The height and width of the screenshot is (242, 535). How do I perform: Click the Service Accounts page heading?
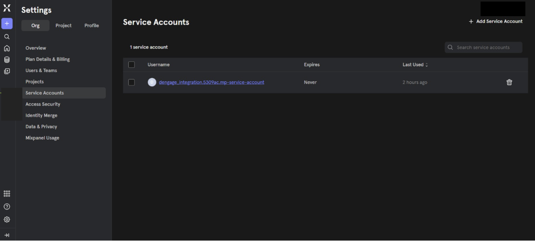[156, 22]
